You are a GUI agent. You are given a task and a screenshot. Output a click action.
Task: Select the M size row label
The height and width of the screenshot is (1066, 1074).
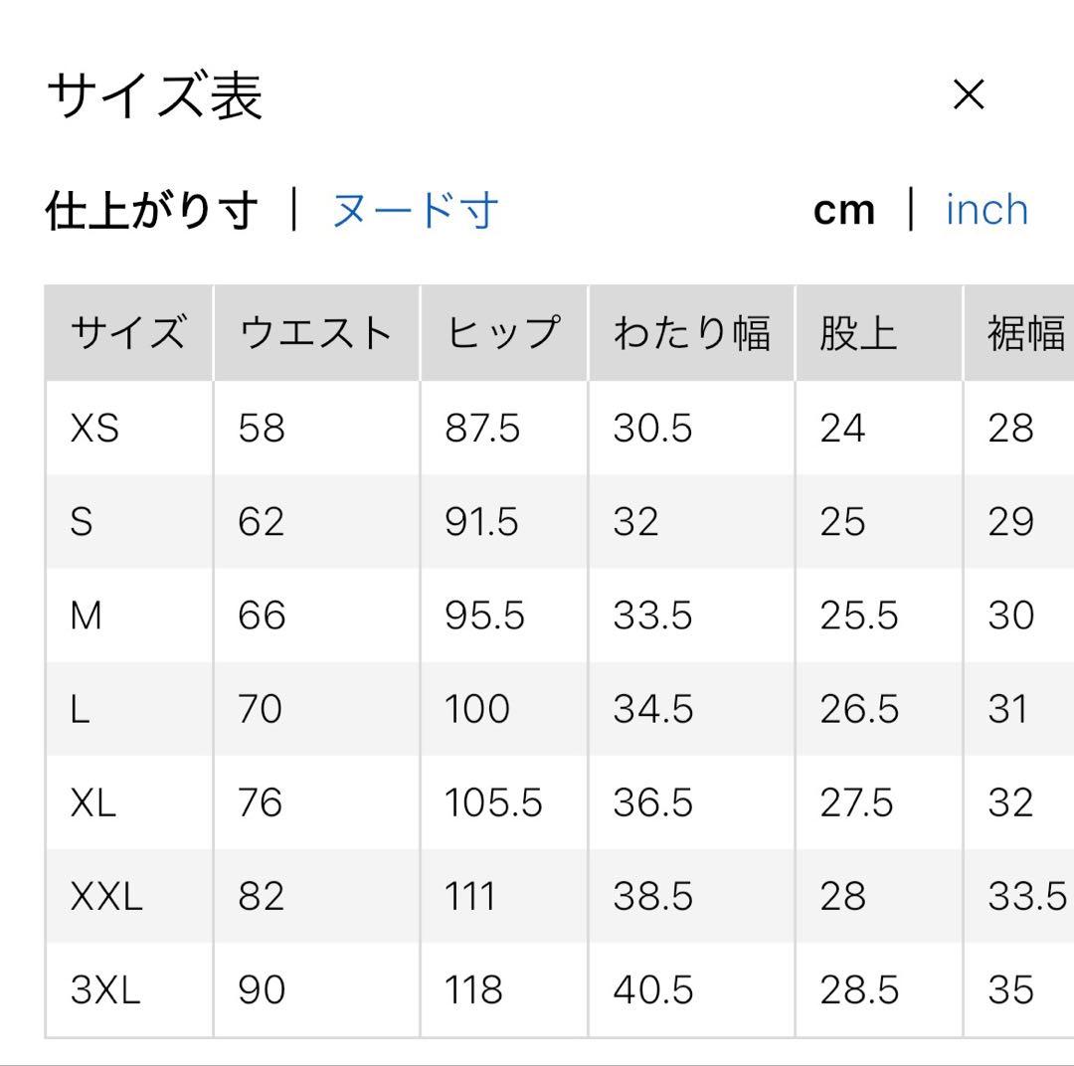(x=87, y=616)
